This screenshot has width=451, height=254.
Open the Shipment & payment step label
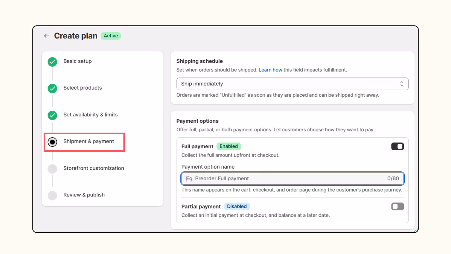(x=89, y=141)
